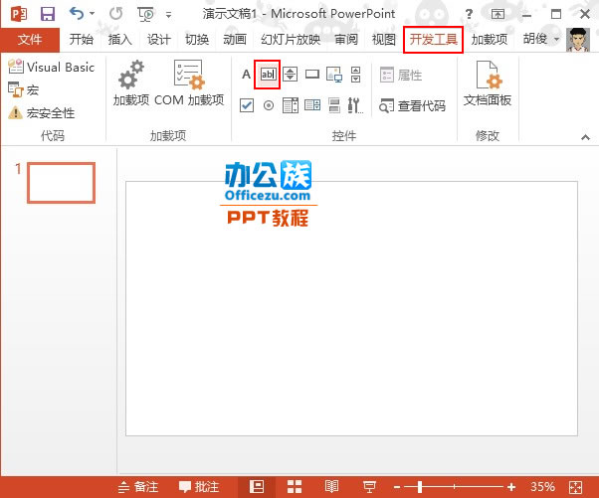Click the user avatar picture
Screen dimensions: 599x498
click(578, 40)
